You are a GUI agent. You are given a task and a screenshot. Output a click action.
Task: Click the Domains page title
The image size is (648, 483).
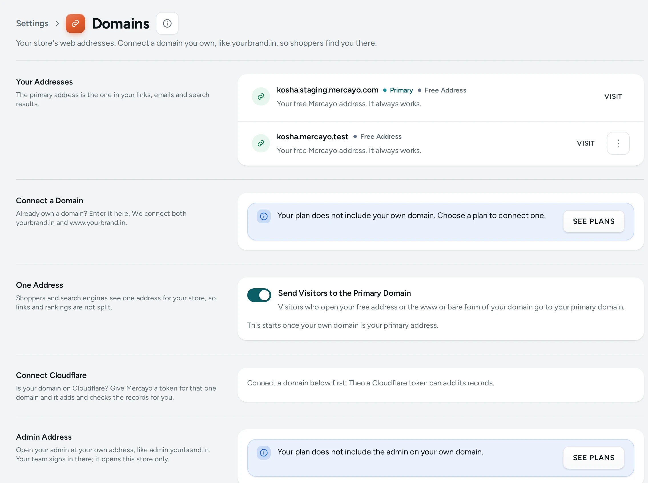coord(121,23)
